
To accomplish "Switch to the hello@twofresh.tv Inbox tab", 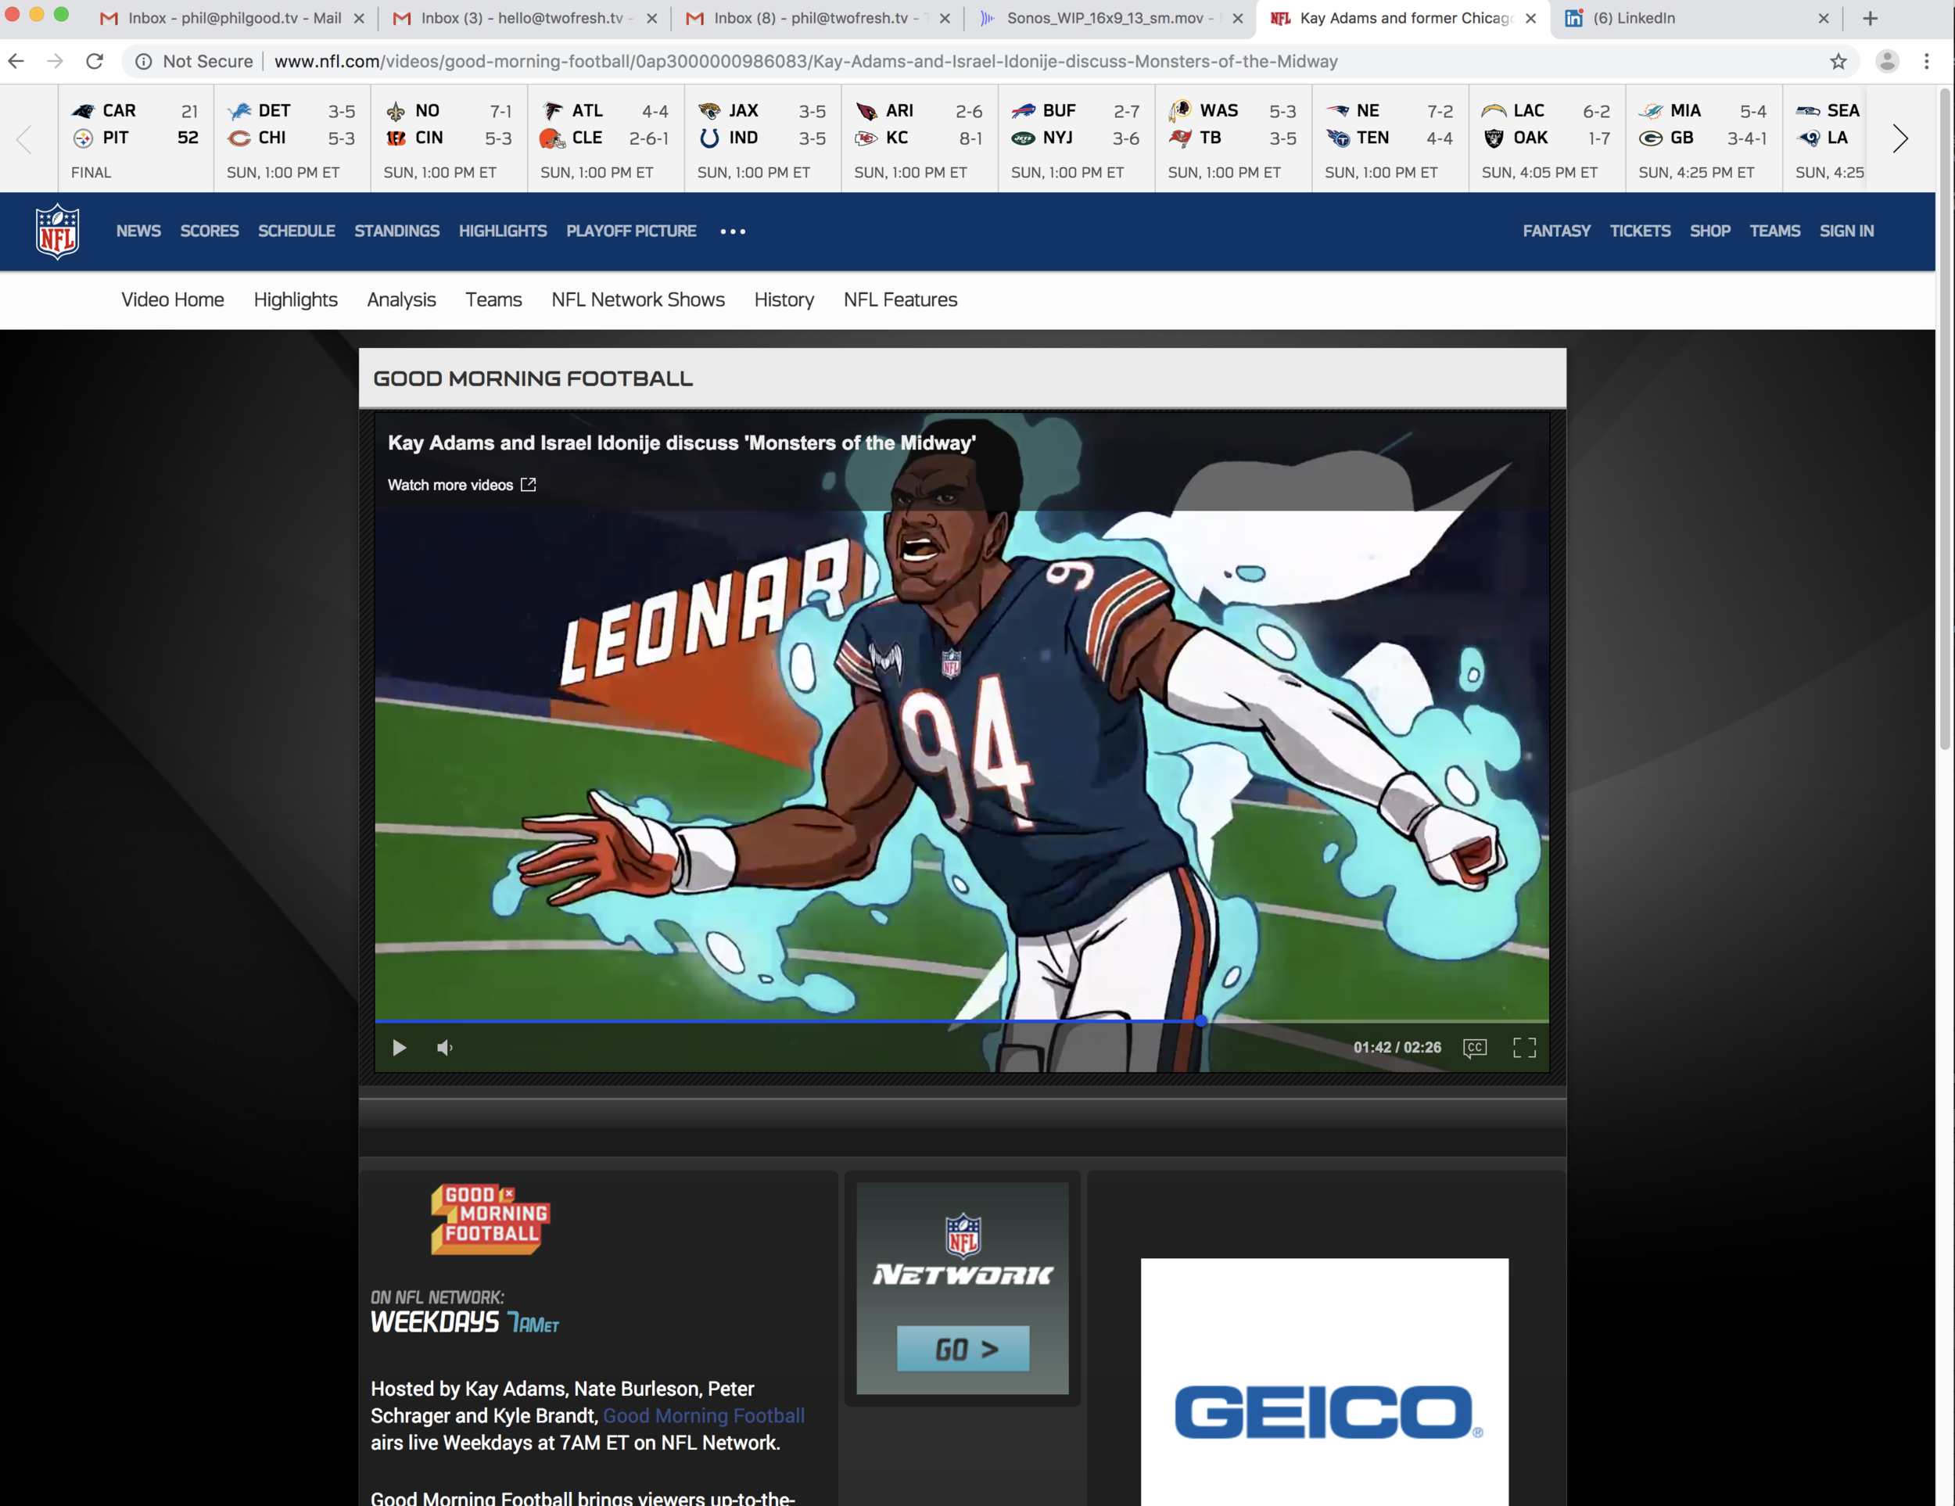I will point(526,18).
